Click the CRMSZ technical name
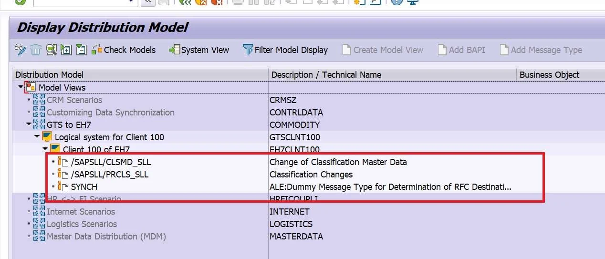The width and height of the screenshot is (605, 259). [x=282, y=100]
